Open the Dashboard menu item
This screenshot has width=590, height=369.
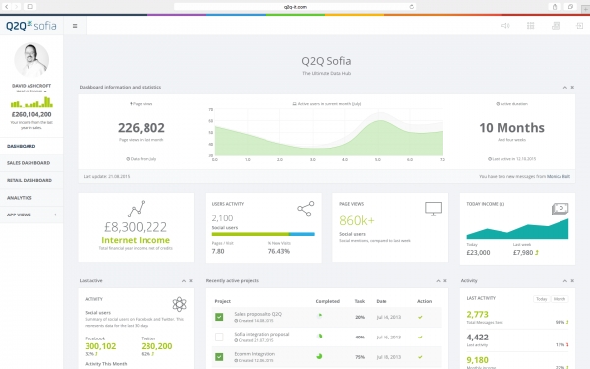[x=31, y=146]
